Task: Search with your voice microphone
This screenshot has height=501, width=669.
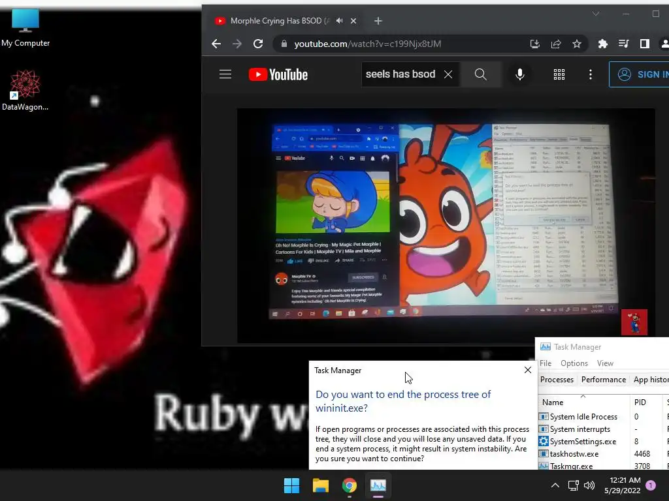Action: point(519,74)
